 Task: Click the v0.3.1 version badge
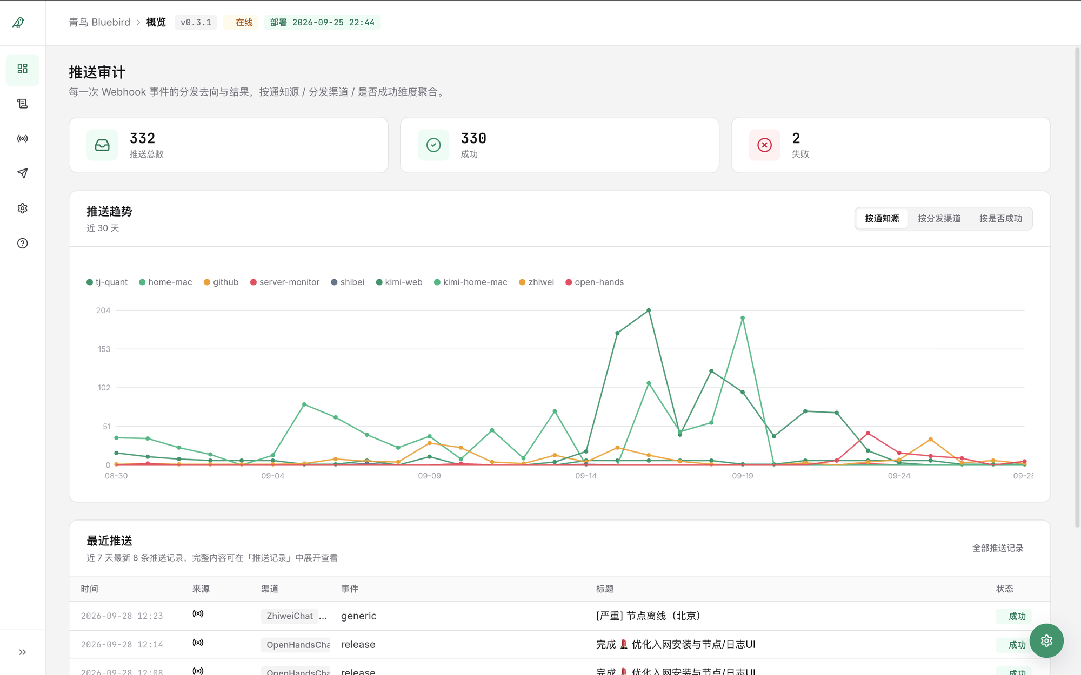196,22
